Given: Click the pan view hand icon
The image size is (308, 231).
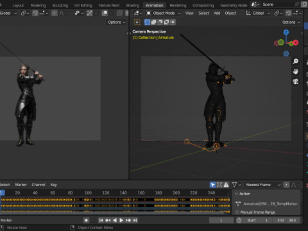Looking at the screenshot, I should [x=296, y=71].
